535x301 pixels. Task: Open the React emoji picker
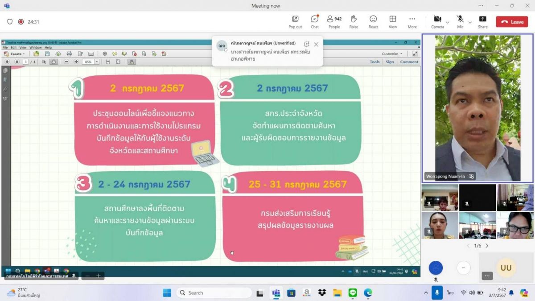point(373,21)
